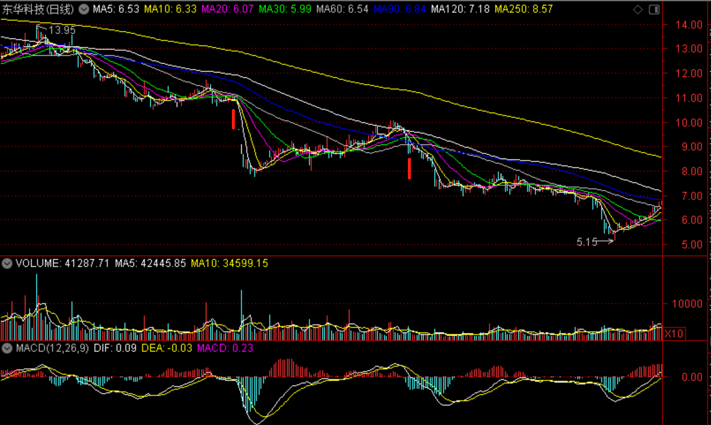Click the 13.95 high price marker

click(x=62, y=29)
